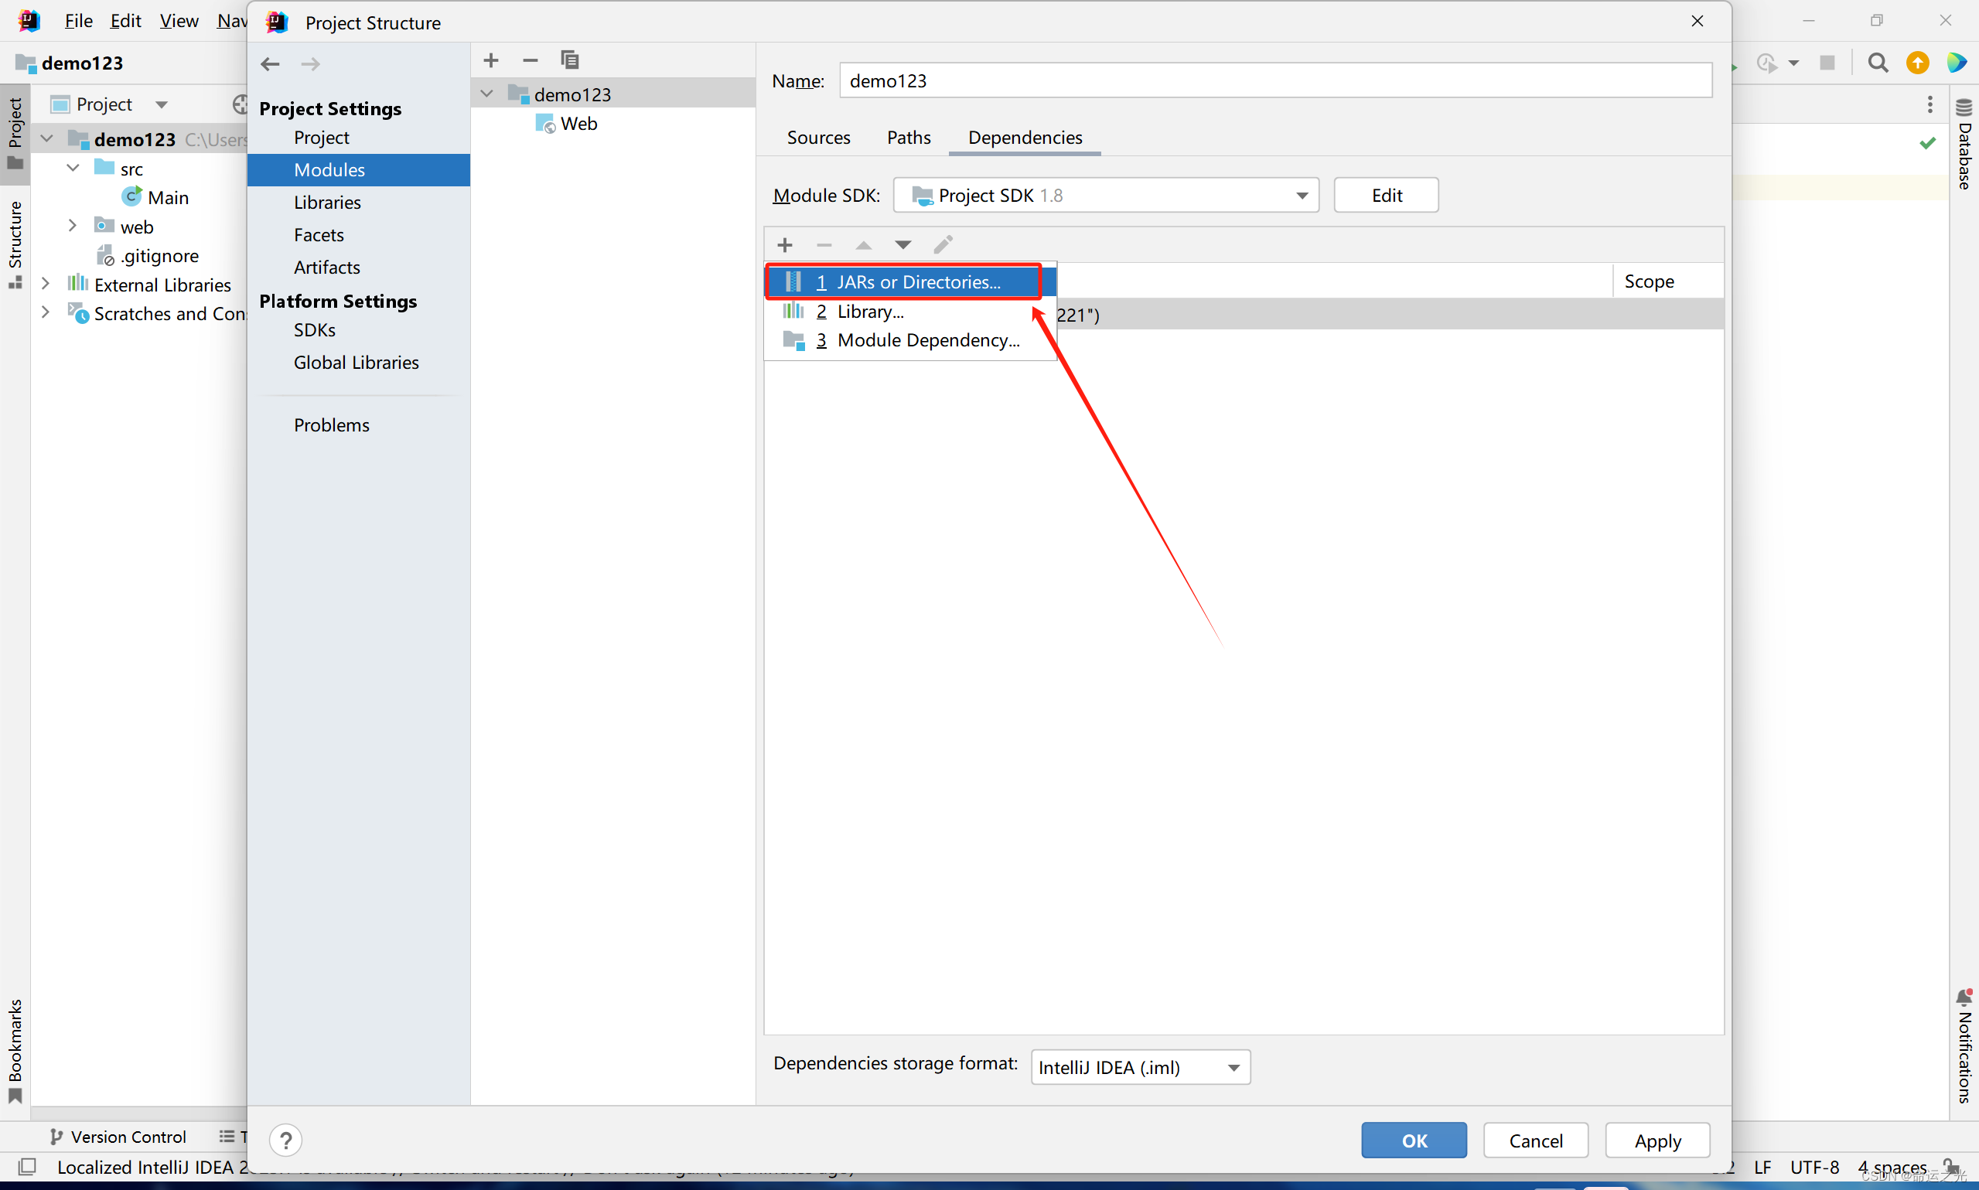The image size is (1979, 1190).
Task: Click the OK button to confirm
Action: click(1412, 1139)
